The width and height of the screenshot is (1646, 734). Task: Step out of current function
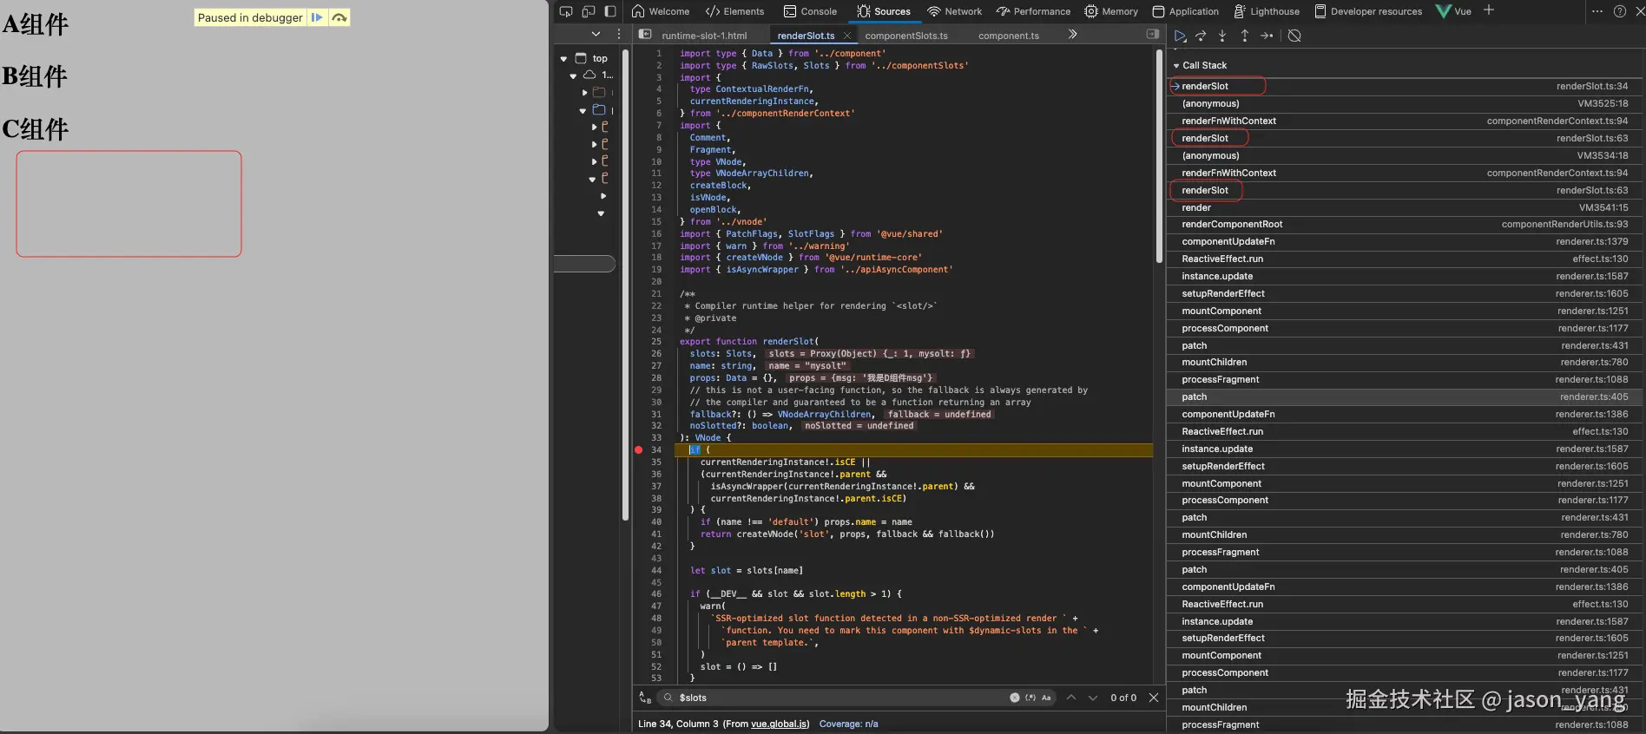(x=1244, y=36)
